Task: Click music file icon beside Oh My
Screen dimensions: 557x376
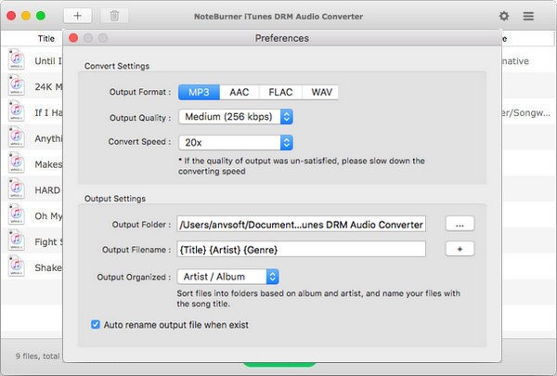Action: pyautogui.click(x=17, y=214)
